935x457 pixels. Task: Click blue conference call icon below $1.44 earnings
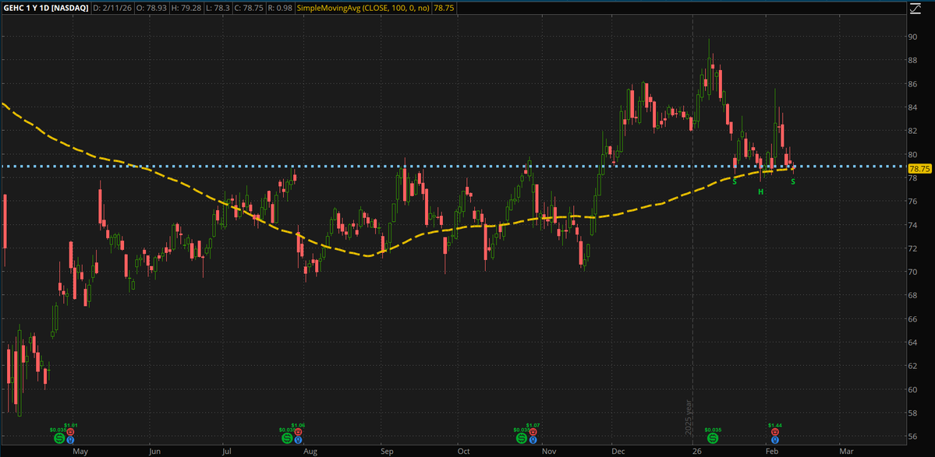[x=774, y=441]
